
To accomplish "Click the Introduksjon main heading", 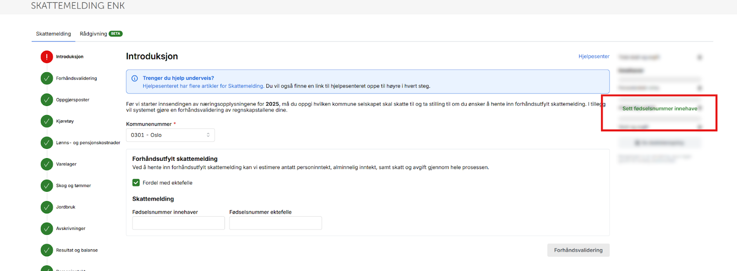I will pos(152,56).
